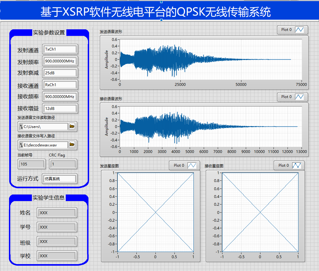Click folder browse icon for send voice file path

[x=72, y=126]
